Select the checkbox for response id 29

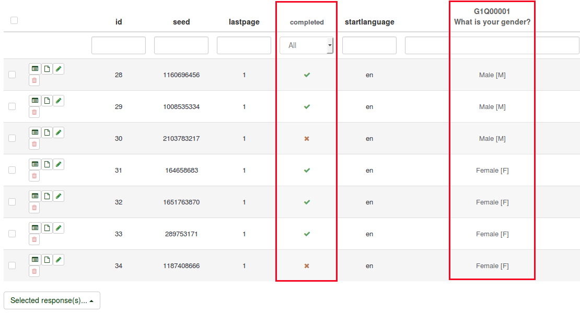coord(12,106)
